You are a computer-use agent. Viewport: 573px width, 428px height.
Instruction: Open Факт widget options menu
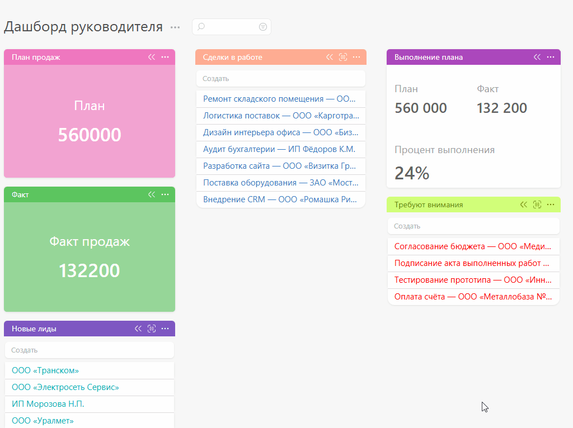[x=165, y=194]
